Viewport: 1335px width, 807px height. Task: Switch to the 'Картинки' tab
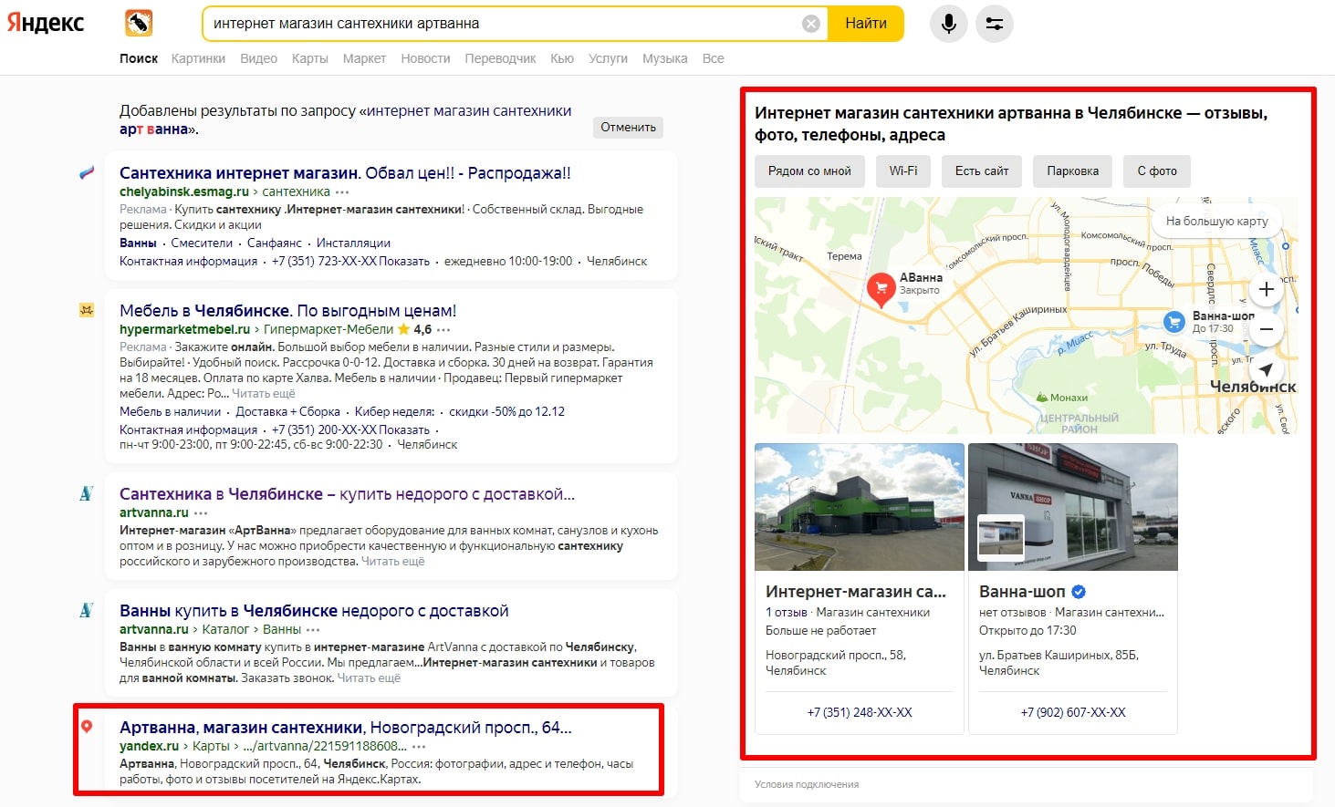198,58
